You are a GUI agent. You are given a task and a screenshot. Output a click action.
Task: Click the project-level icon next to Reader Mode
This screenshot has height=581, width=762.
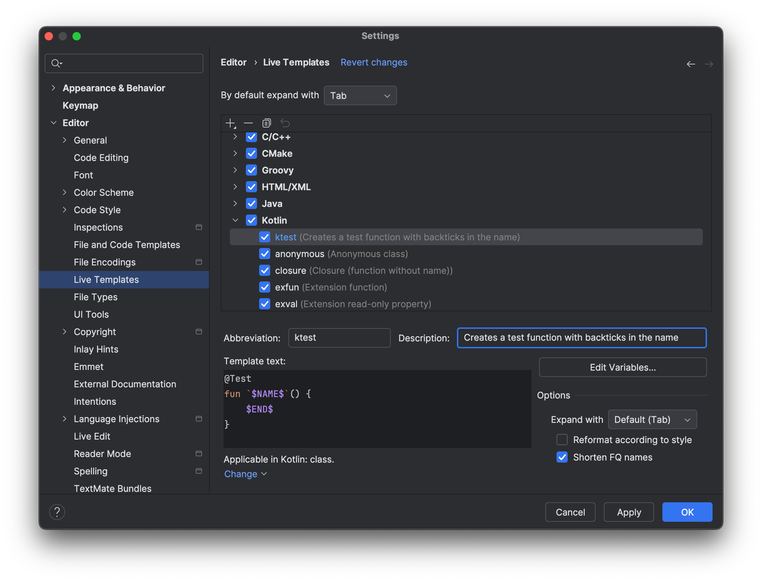coord(199,454)
